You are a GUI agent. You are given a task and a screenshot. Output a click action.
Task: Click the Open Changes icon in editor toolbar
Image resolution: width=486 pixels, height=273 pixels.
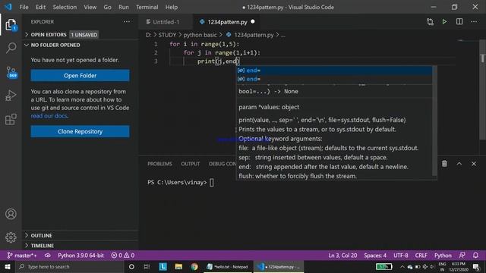[430, 22]
